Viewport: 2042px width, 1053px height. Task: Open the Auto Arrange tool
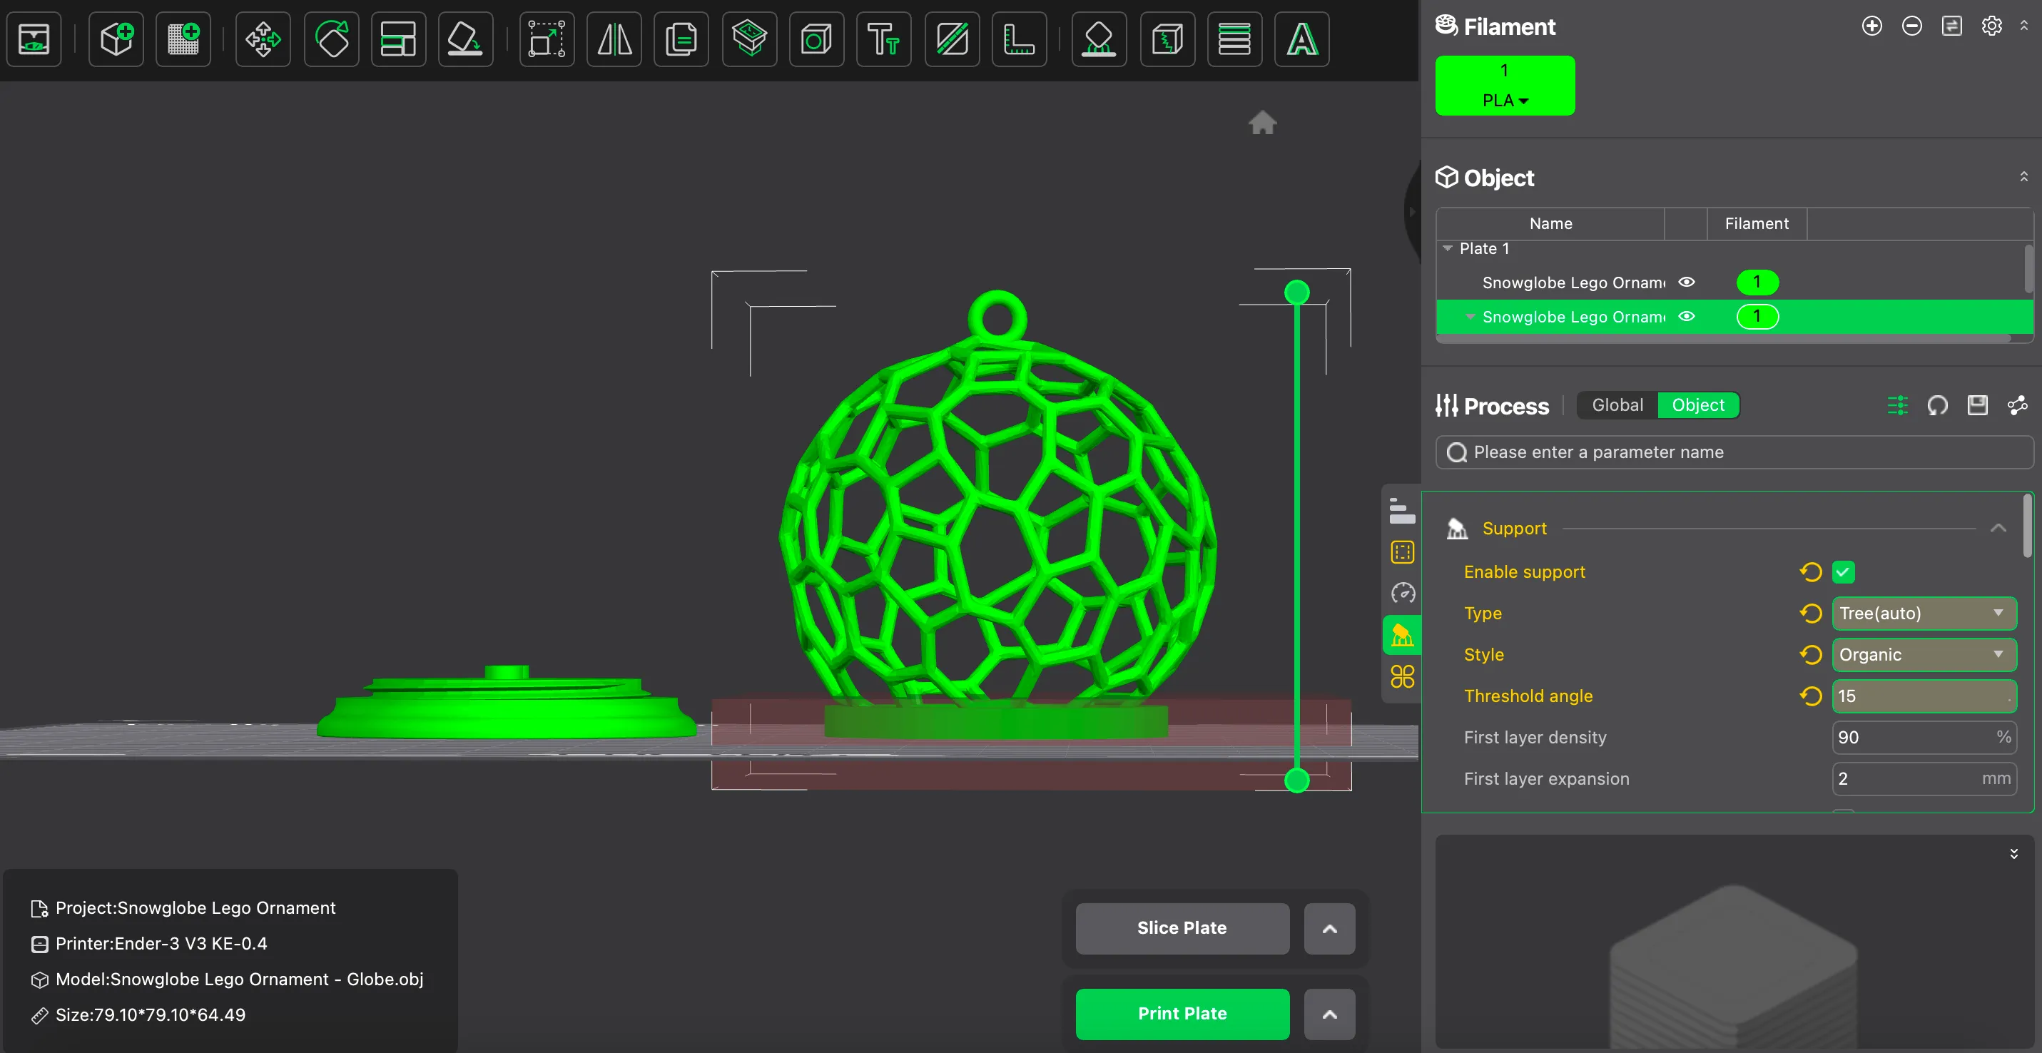click(399, 39)
